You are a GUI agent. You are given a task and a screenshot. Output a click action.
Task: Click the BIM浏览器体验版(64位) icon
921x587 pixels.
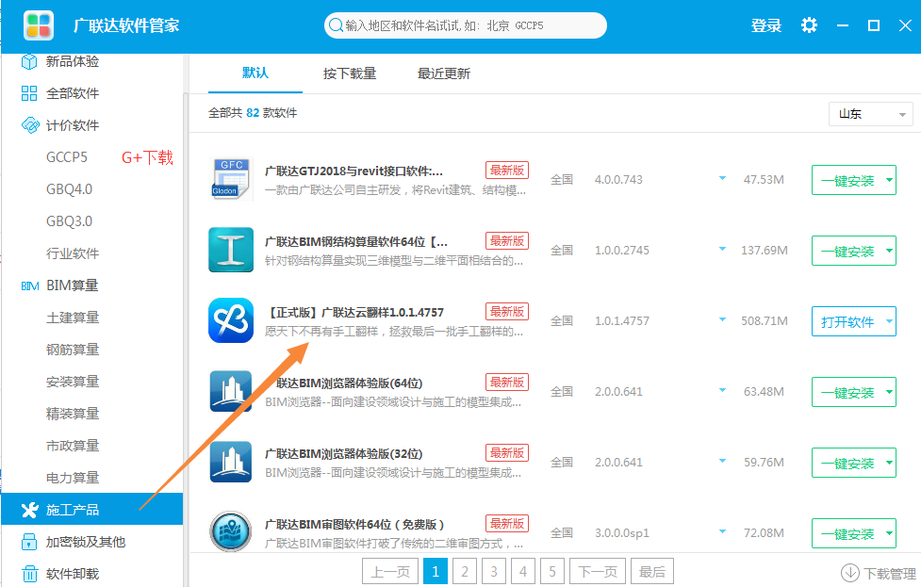pos(231,391)
